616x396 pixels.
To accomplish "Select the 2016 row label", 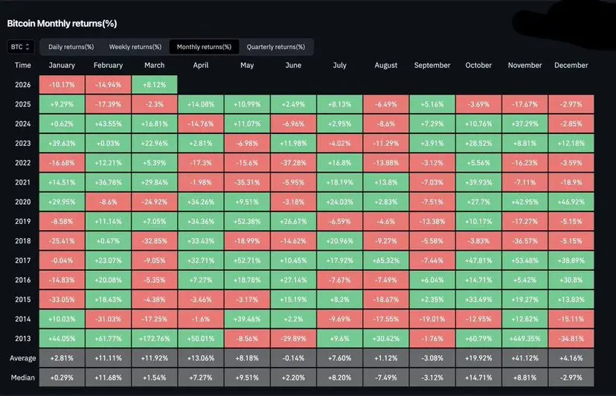I will pos(23,280).
